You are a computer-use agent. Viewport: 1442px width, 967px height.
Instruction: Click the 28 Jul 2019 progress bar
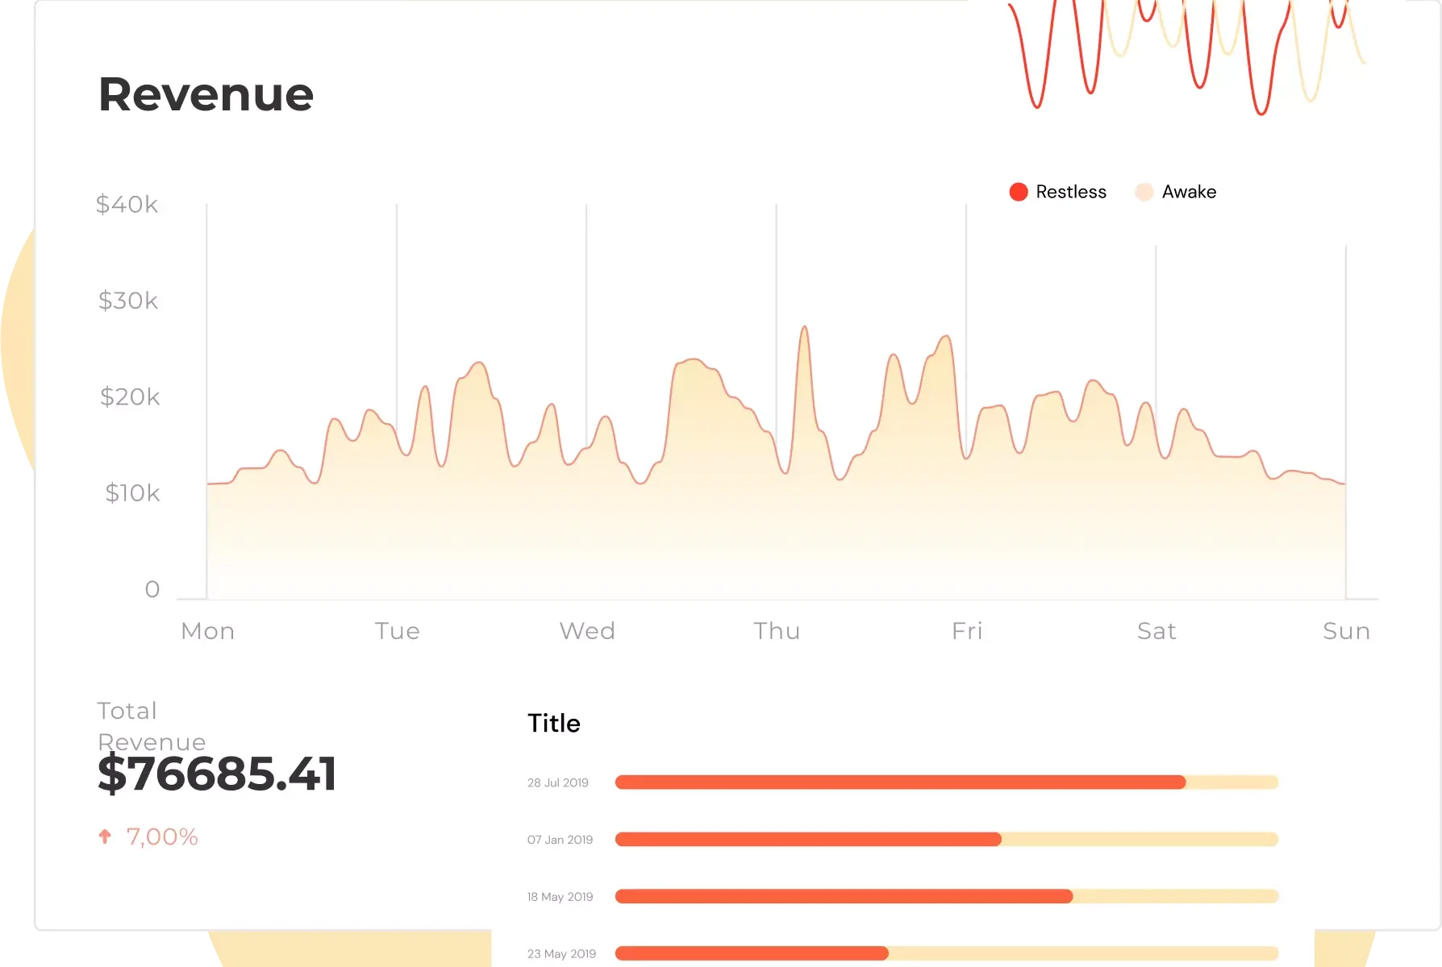click(x=946, y=782)
